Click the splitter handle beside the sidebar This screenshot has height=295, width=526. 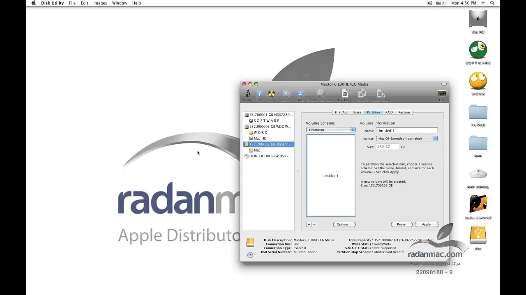(x=298, y=171)
